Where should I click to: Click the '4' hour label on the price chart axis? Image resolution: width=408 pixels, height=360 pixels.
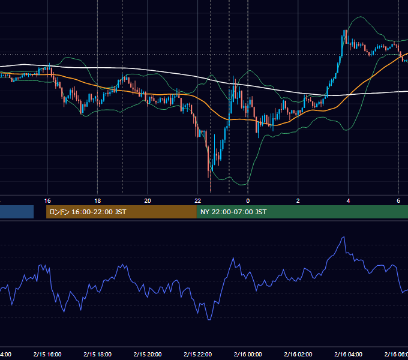(348, 201)
